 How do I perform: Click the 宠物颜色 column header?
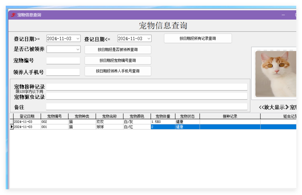137,116
